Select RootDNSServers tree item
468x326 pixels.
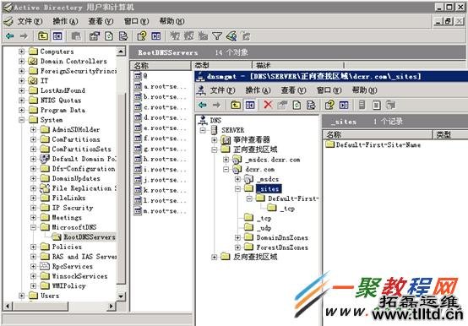[90, 237]
